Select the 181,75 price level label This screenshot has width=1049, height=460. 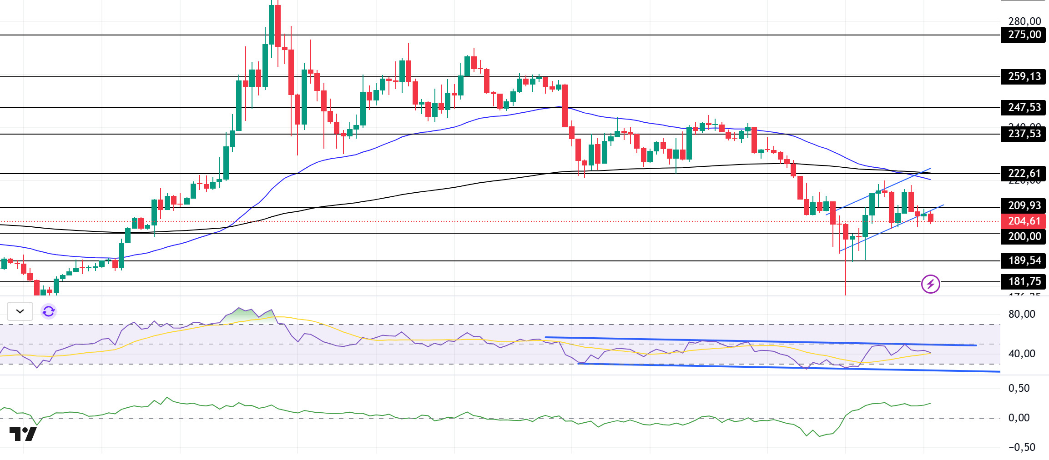click(1024, 281)
